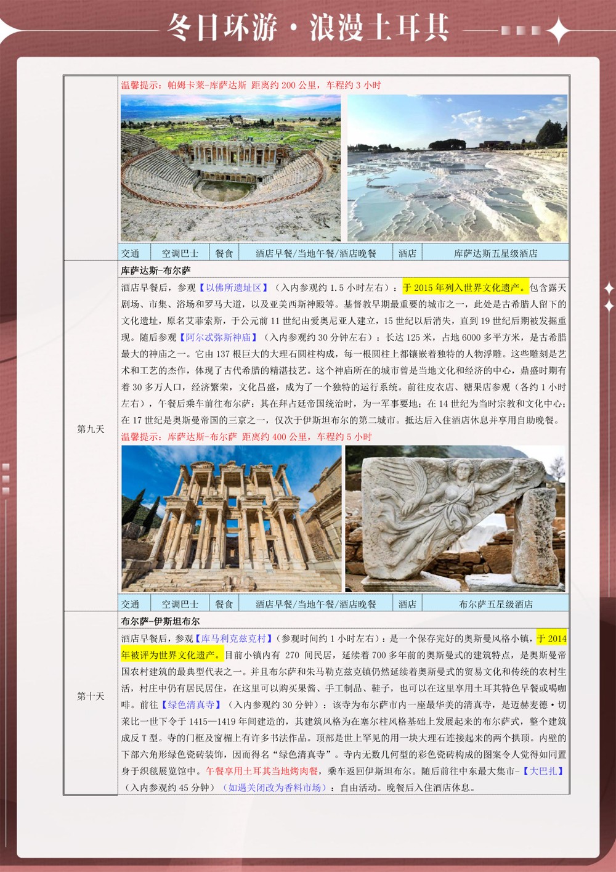Click the 布尔萨五星级酒店 hotel cell

[495, 605]
